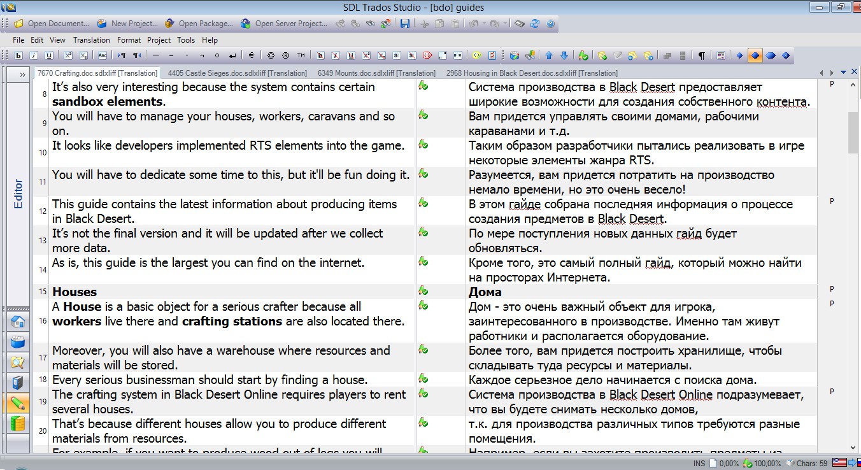Toggle the fourth blue diamond tag display mode
Screen dimensions: 861x470
point(786,55)
